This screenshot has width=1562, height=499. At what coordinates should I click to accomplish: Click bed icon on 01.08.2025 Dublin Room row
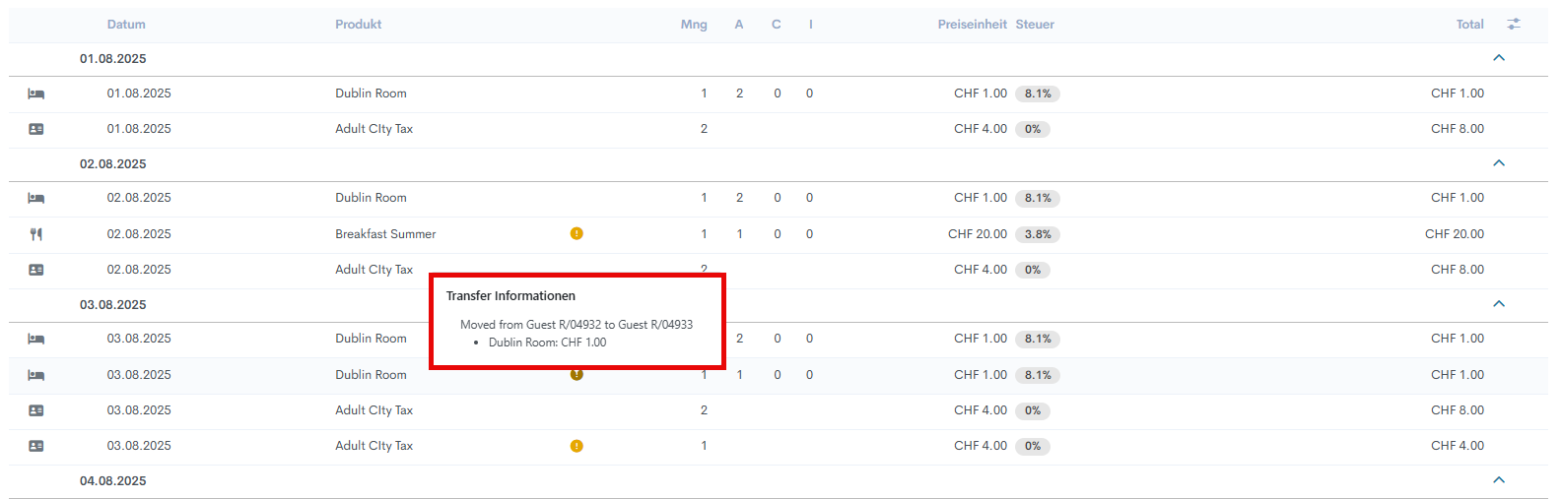[x=36, y=94]
